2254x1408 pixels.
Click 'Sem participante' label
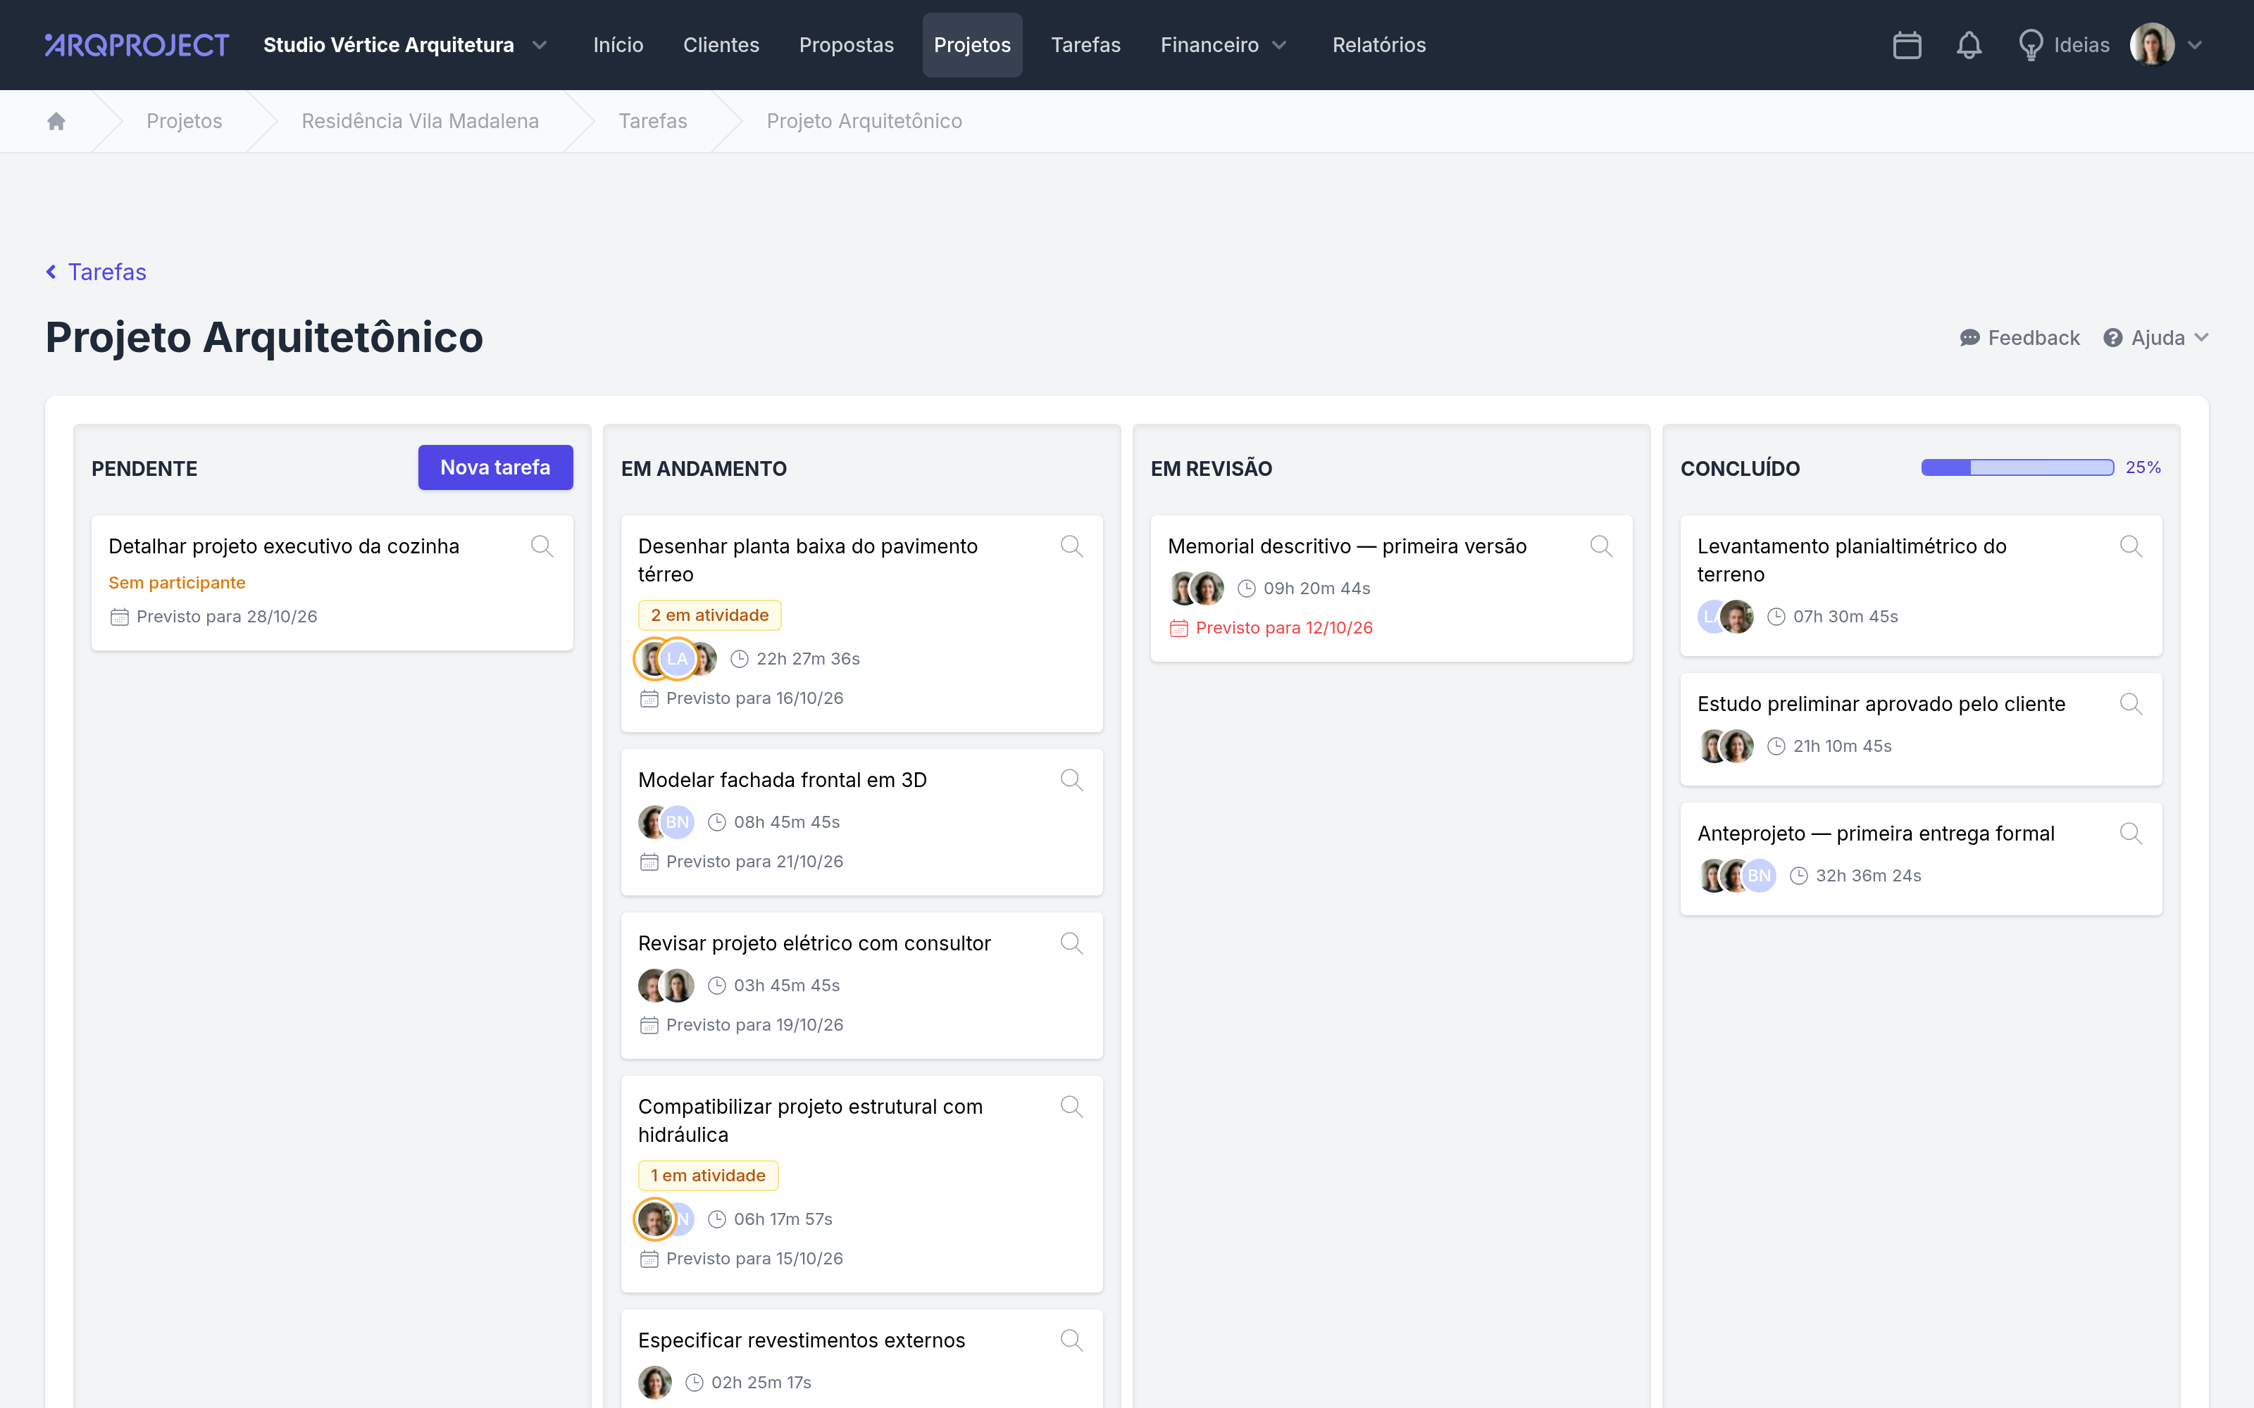point(177,583)
